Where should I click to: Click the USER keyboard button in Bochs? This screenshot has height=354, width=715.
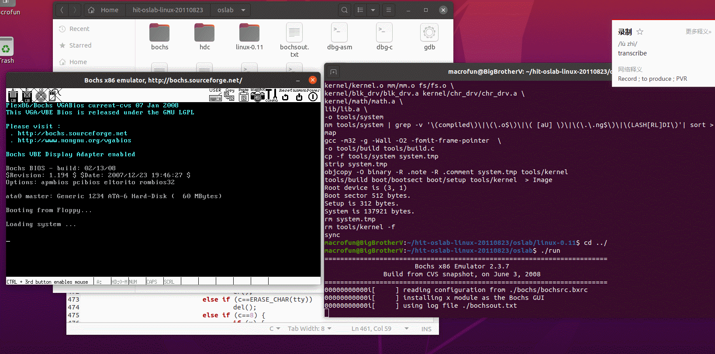click(215, 95)
